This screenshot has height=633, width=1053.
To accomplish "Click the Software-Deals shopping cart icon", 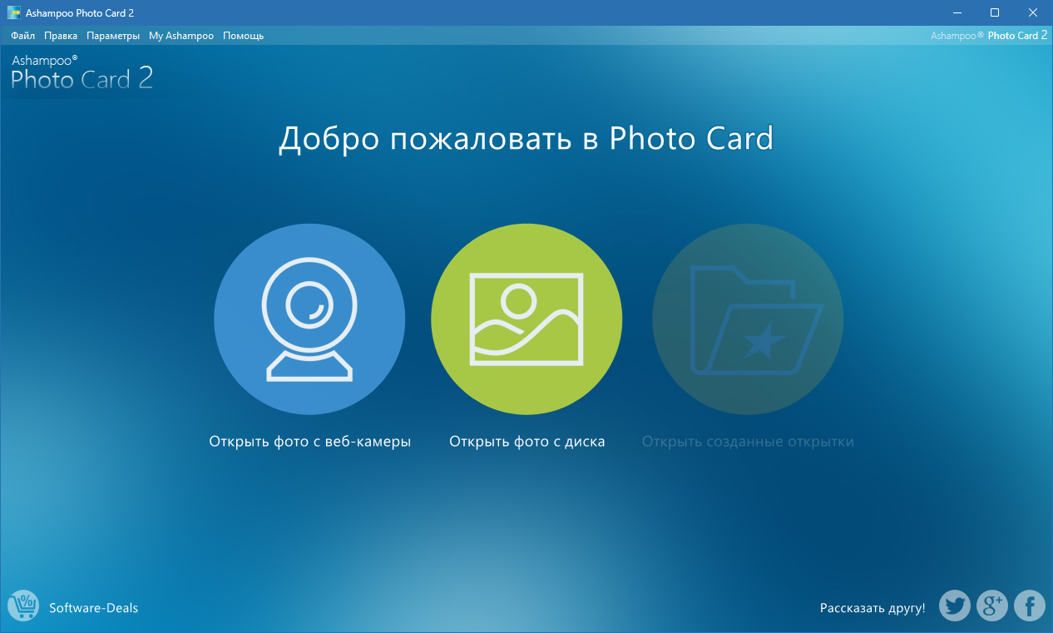I will pos(23,606).
